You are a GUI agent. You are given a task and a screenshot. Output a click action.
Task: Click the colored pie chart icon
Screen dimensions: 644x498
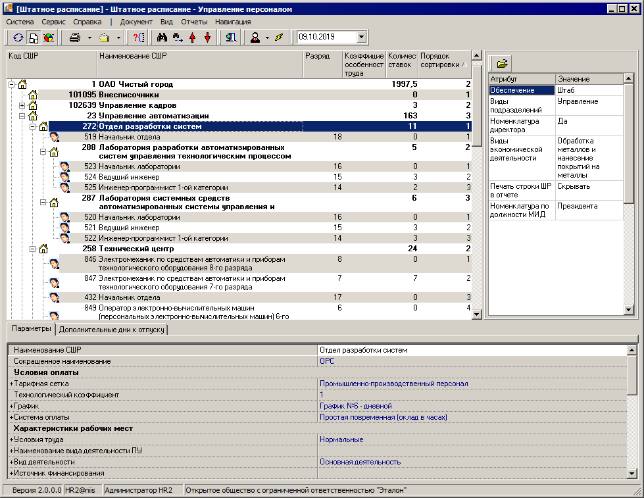tap(49, 37)
